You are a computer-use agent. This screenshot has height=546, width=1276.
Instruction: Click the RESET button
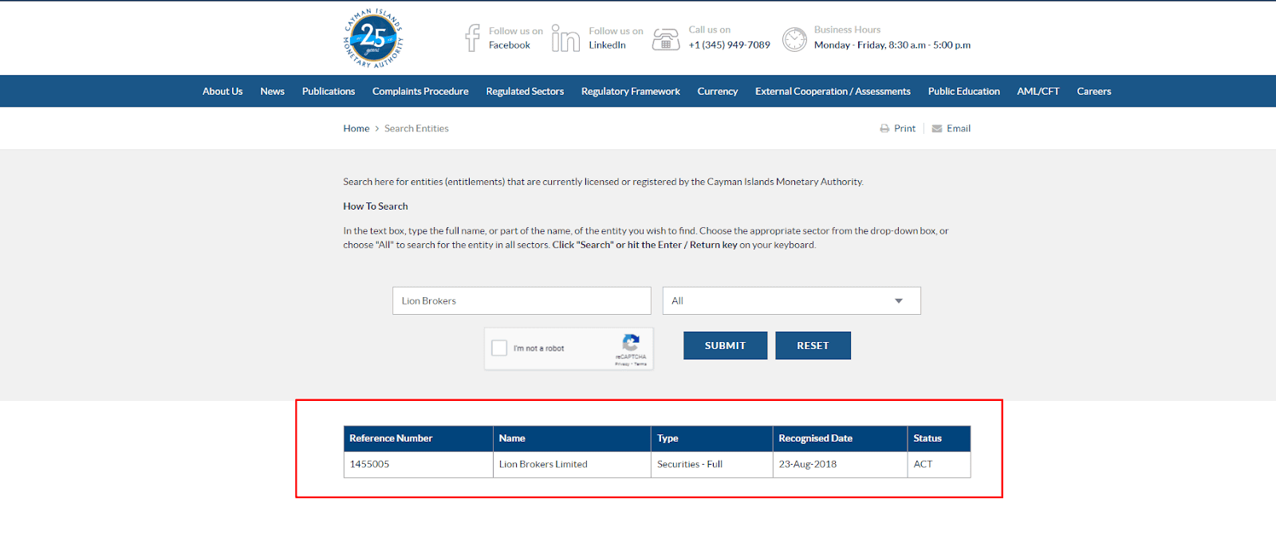coord(813,346)
